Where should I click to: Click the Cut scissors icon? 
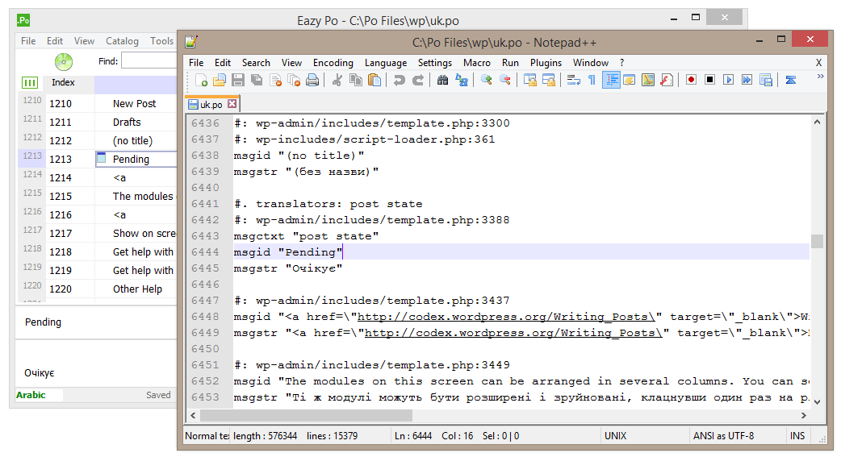(337, 80)
